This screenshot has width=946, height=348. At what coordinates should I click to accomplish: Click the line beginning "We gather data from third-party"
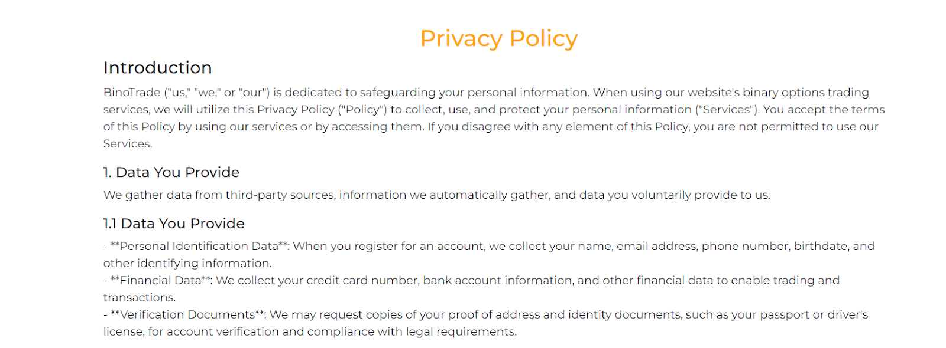pyautogui.click(x=436, y=195)
